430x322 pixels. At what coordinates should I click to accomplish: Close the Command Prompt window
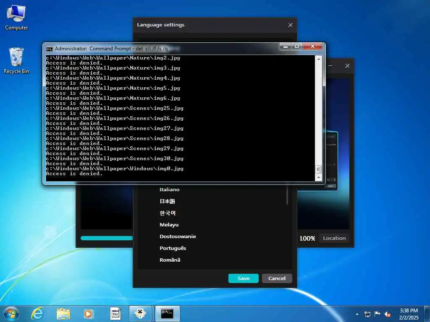312,46
